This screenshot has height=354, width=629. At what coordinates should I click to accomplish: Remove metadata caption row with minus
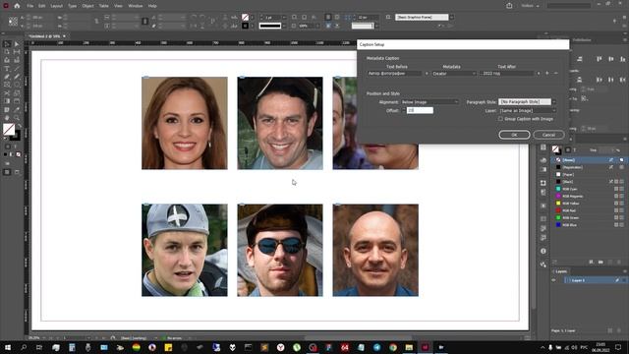(555, 74)
